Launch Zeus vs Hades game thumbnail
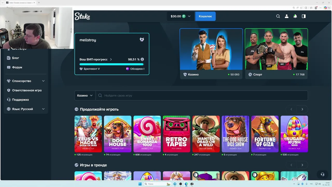This screenshot has height=187, width=332. 88,134
